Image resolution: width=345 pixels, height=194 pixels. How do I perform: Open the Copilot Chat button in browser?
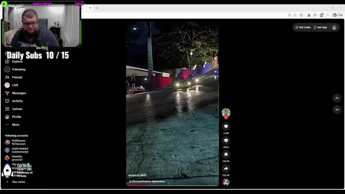[337, 15]
